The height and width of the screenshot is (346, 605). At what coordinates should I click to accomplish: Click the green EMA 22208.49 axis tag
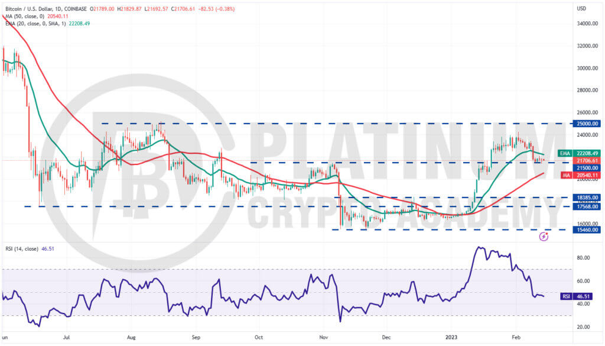pyautogui.click(x=579, y=153)
